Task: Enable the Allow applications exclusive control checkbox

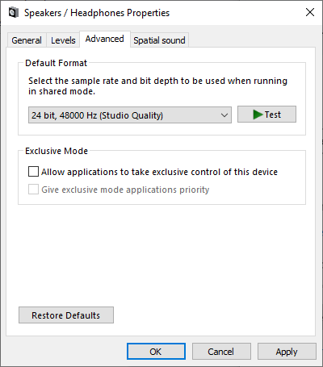Action: (33, 172)
